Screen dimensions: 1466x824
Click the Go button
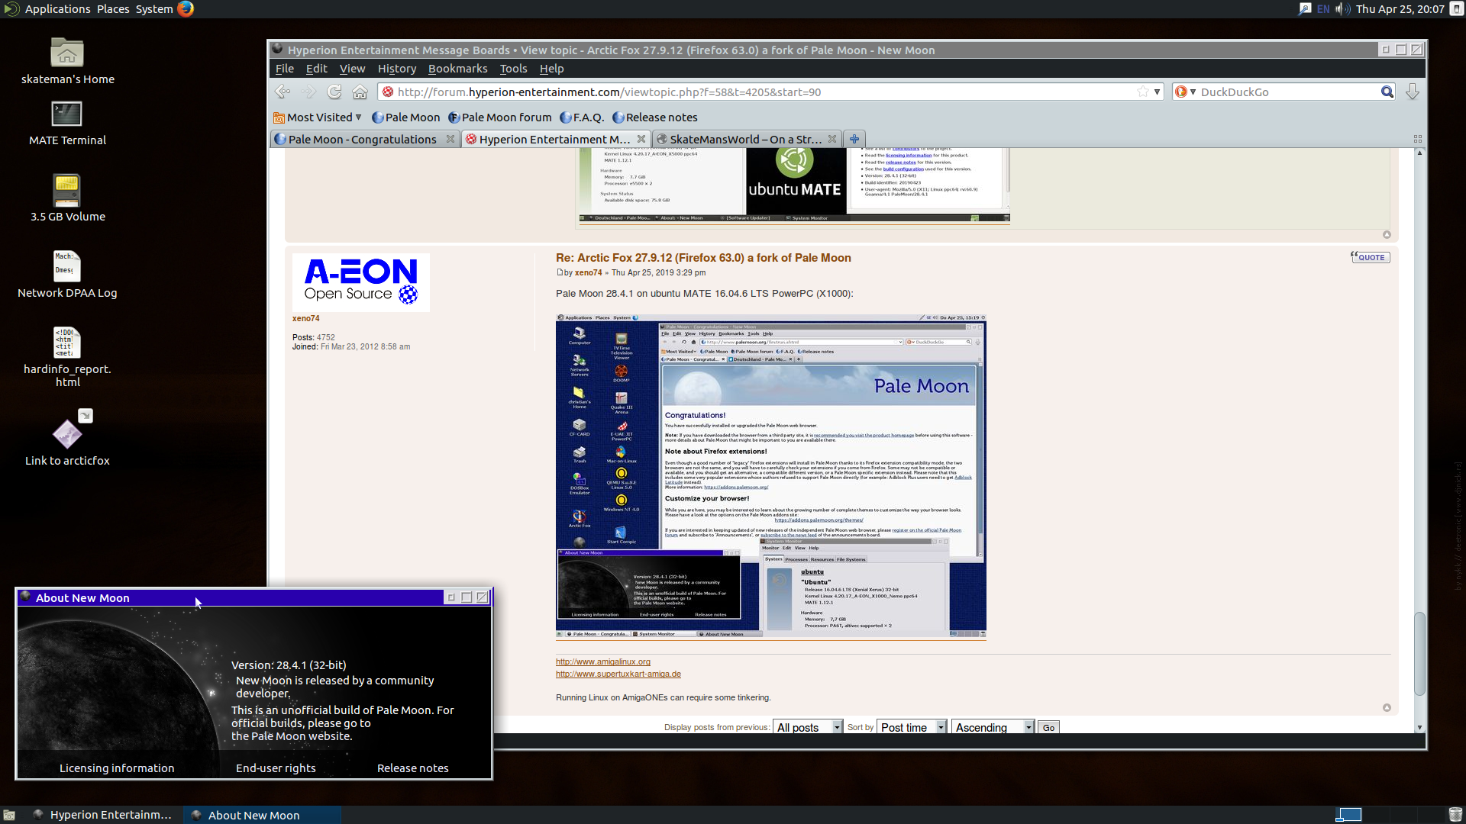pyautogui.click(x=1048, y=727)
